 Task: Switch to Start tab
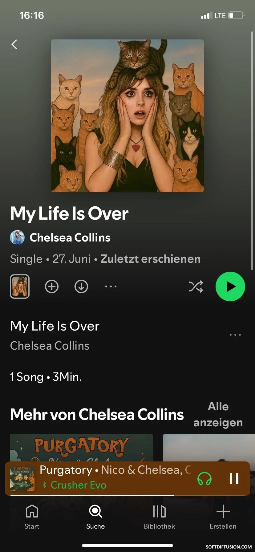point(32,517)
